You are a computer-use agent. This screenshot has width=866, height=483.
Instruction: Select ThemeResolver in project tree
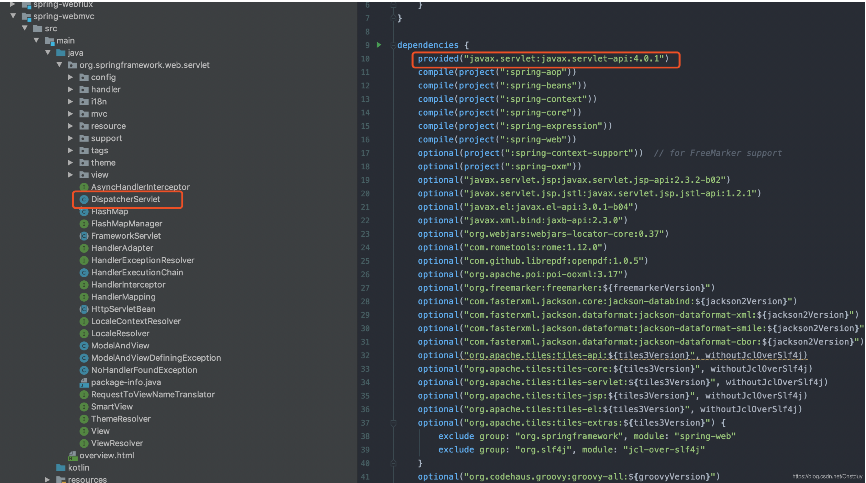(x=121, y=419)
